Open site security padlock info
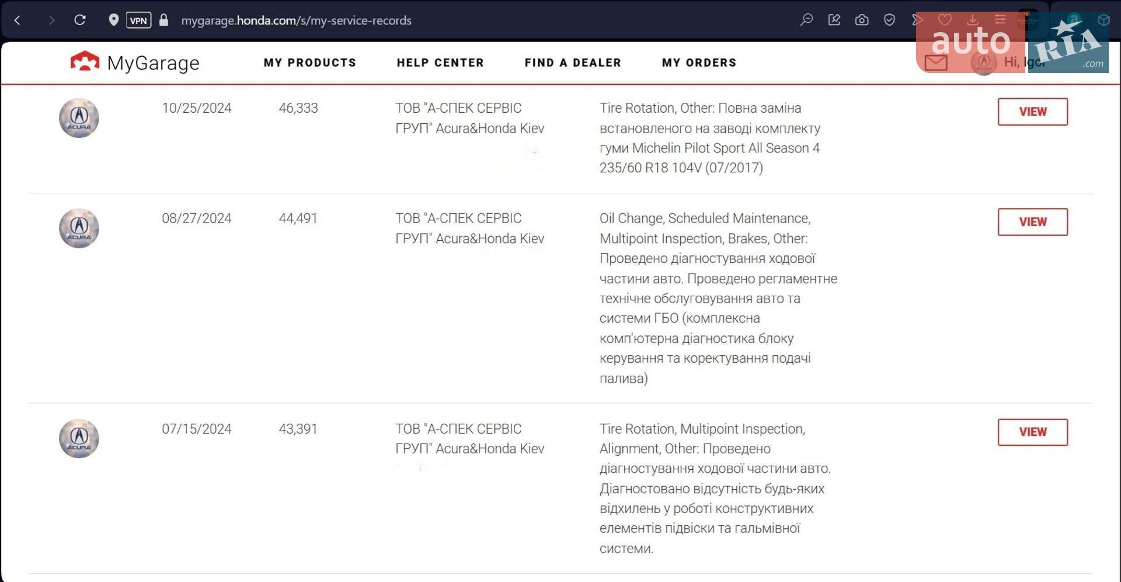 (x=164, y=20)
